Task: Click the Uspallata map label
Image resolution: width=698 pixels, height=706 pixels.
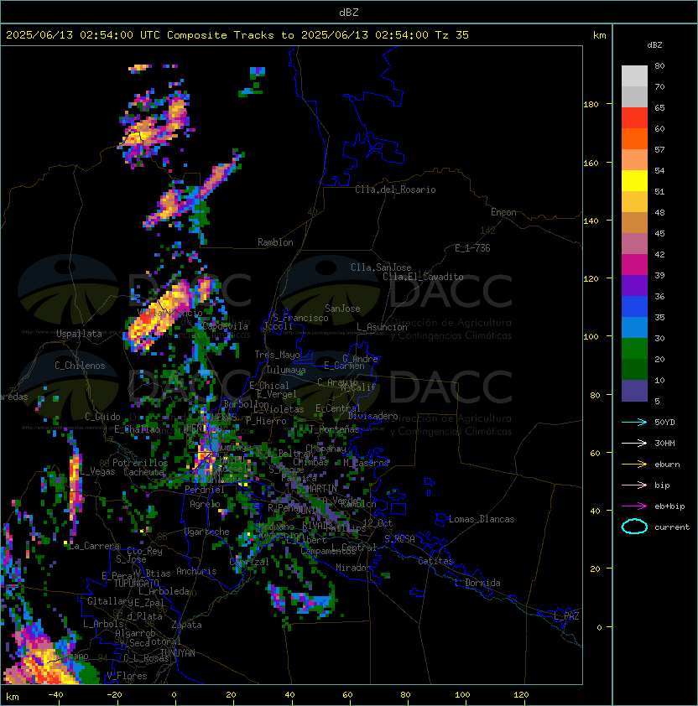Action: tap(79, 334)
